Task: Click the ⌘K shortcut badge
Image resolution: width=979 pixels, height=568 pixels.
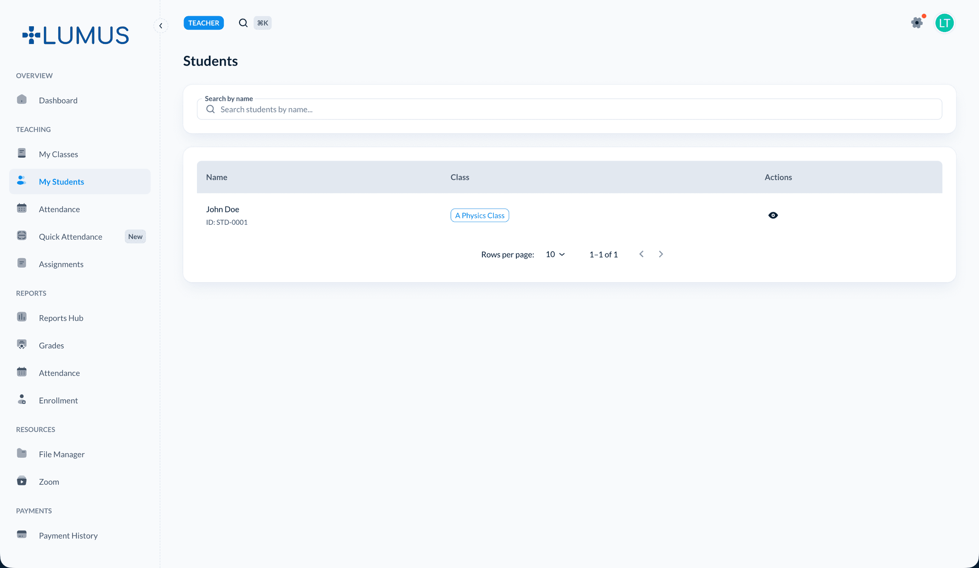Action: coord(262,23)
